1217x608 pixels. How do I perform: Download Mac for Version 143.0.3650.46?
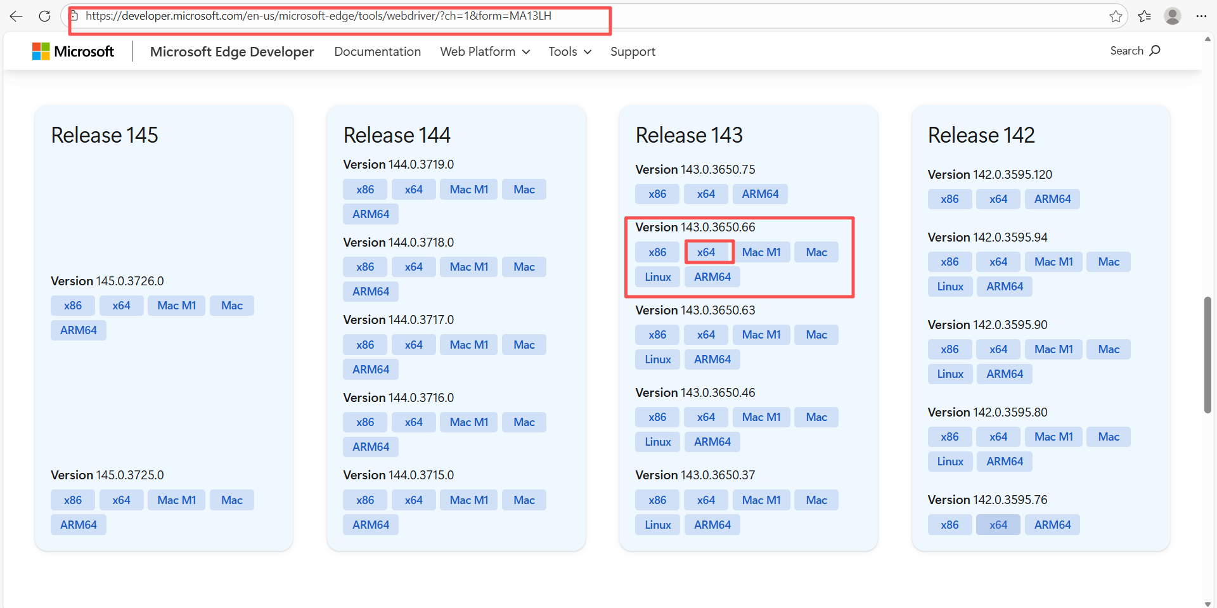[816, 417]
